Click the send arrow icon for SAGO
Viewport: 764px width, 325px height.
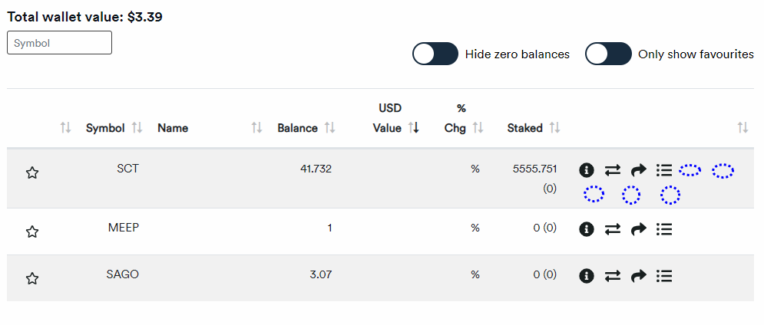point(639,276)
